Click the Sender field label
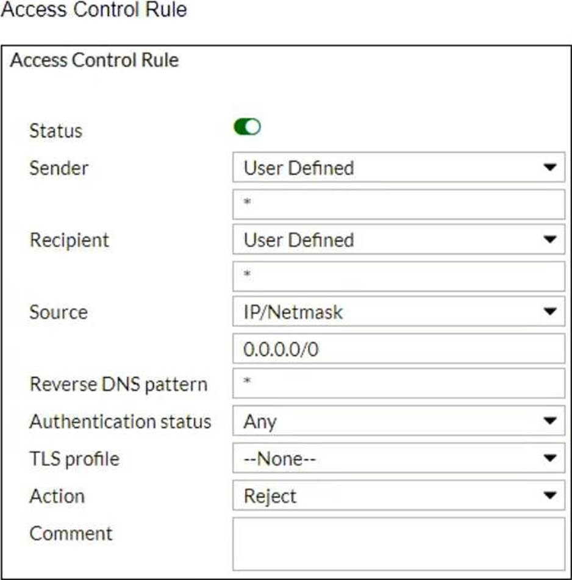Image resolution: width=572 pixels, height=580 pixels. [59, 168]
